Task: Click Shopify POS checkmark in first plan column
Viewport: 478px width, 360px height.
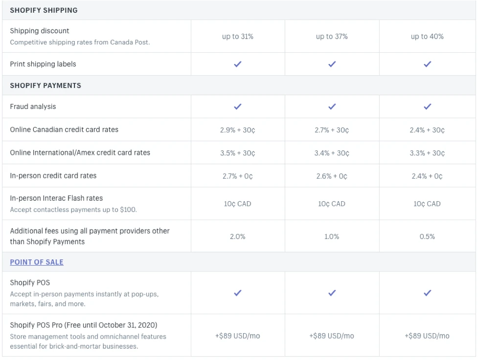Action: [x=237, y=293]
